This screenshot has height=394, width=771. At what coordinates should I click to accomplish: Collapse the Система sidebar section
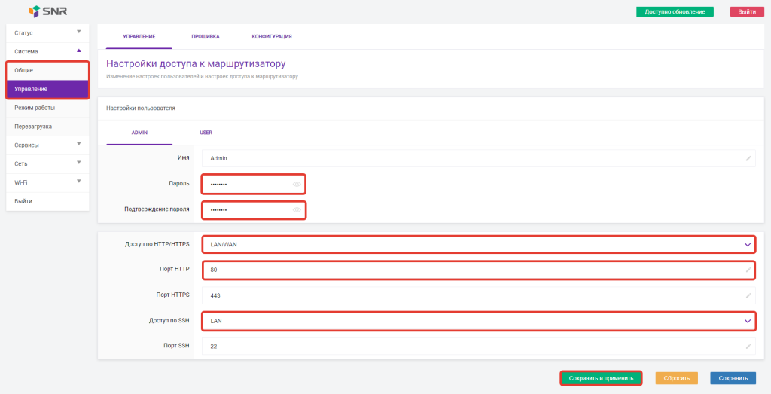(x=47, y=52)
